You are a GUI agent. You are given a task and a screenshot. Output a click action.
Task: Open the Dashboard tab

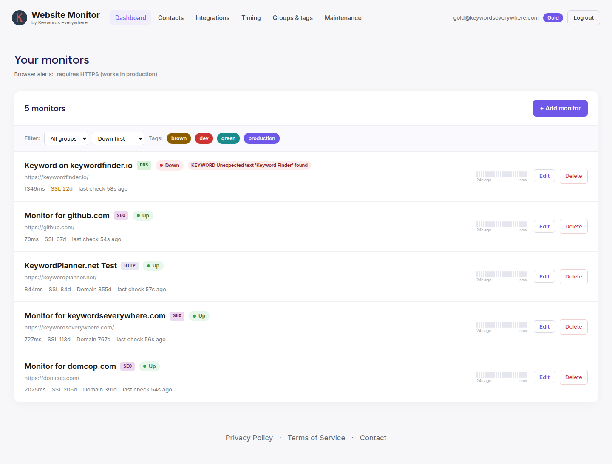coord(130,18)
